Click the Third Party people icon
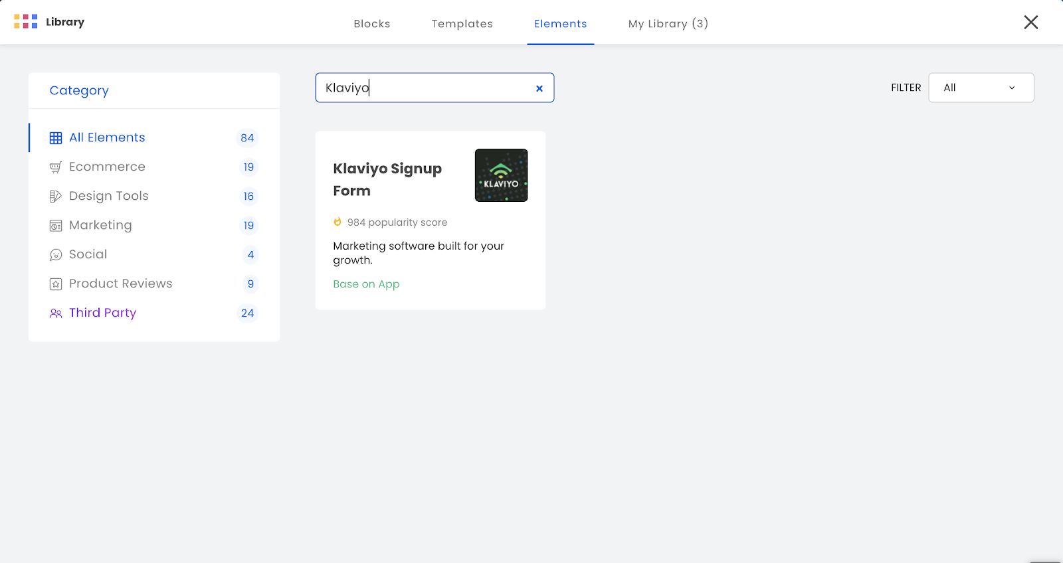 pos(56,313)
